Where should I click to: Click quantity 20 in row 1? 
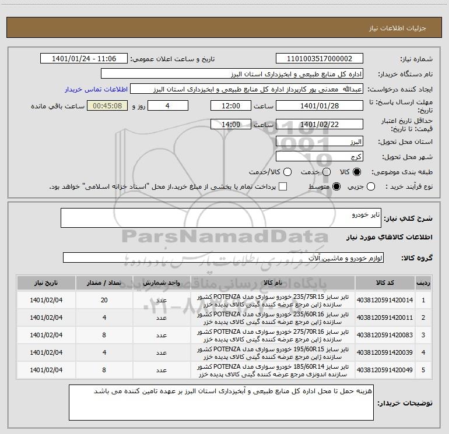point(104,300)
